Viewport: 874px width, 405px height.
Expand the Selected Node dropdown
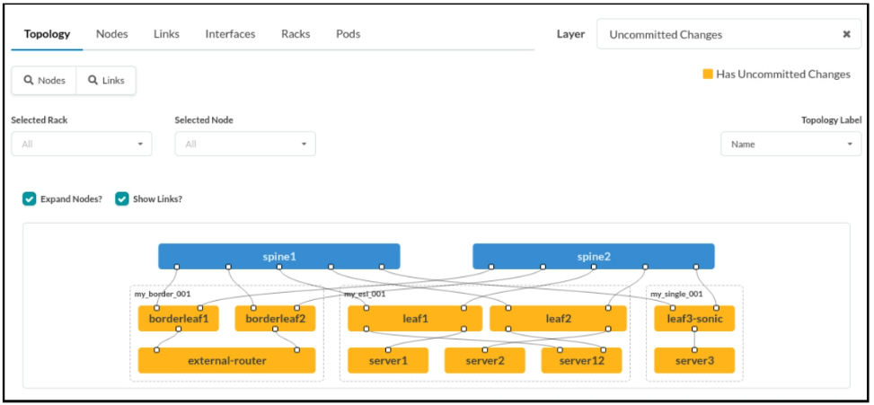tap(245, 144)
